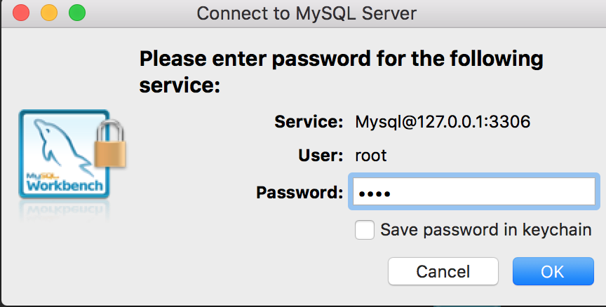
Task: Tick the Save password in keychain checkbox
Action: click(365, 230)
